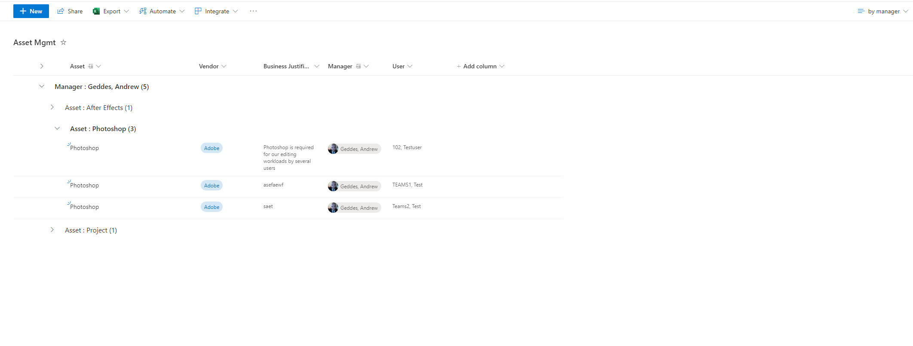Image resolution: width=913 pixels, height=346 pixels.
Task: Open the Business Justification column chevron
Action: 317,66
